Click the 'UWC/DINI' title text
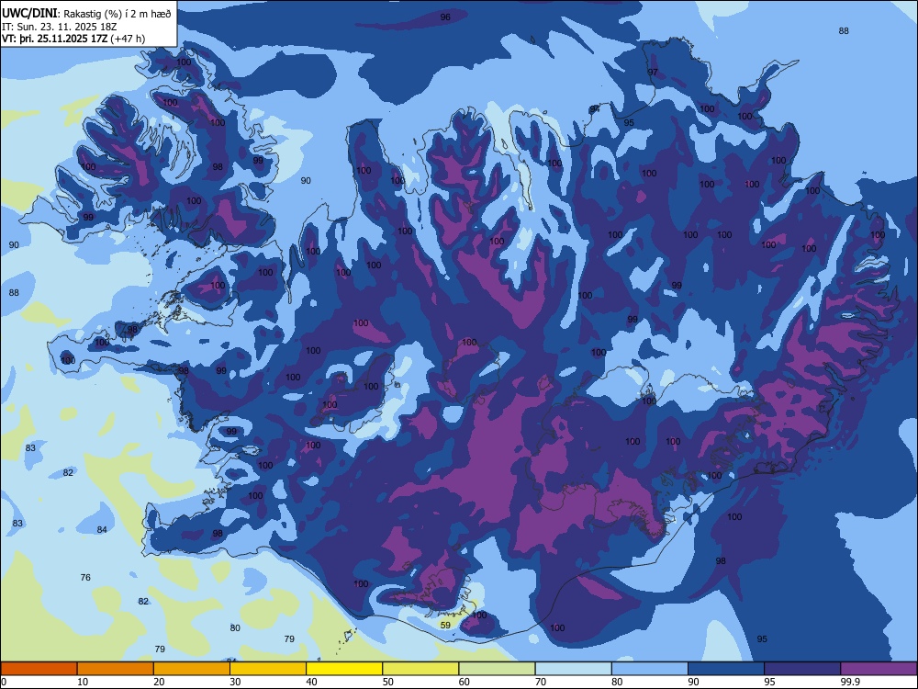The width and height of the screenshot is (918, 689). click(29, 13)
